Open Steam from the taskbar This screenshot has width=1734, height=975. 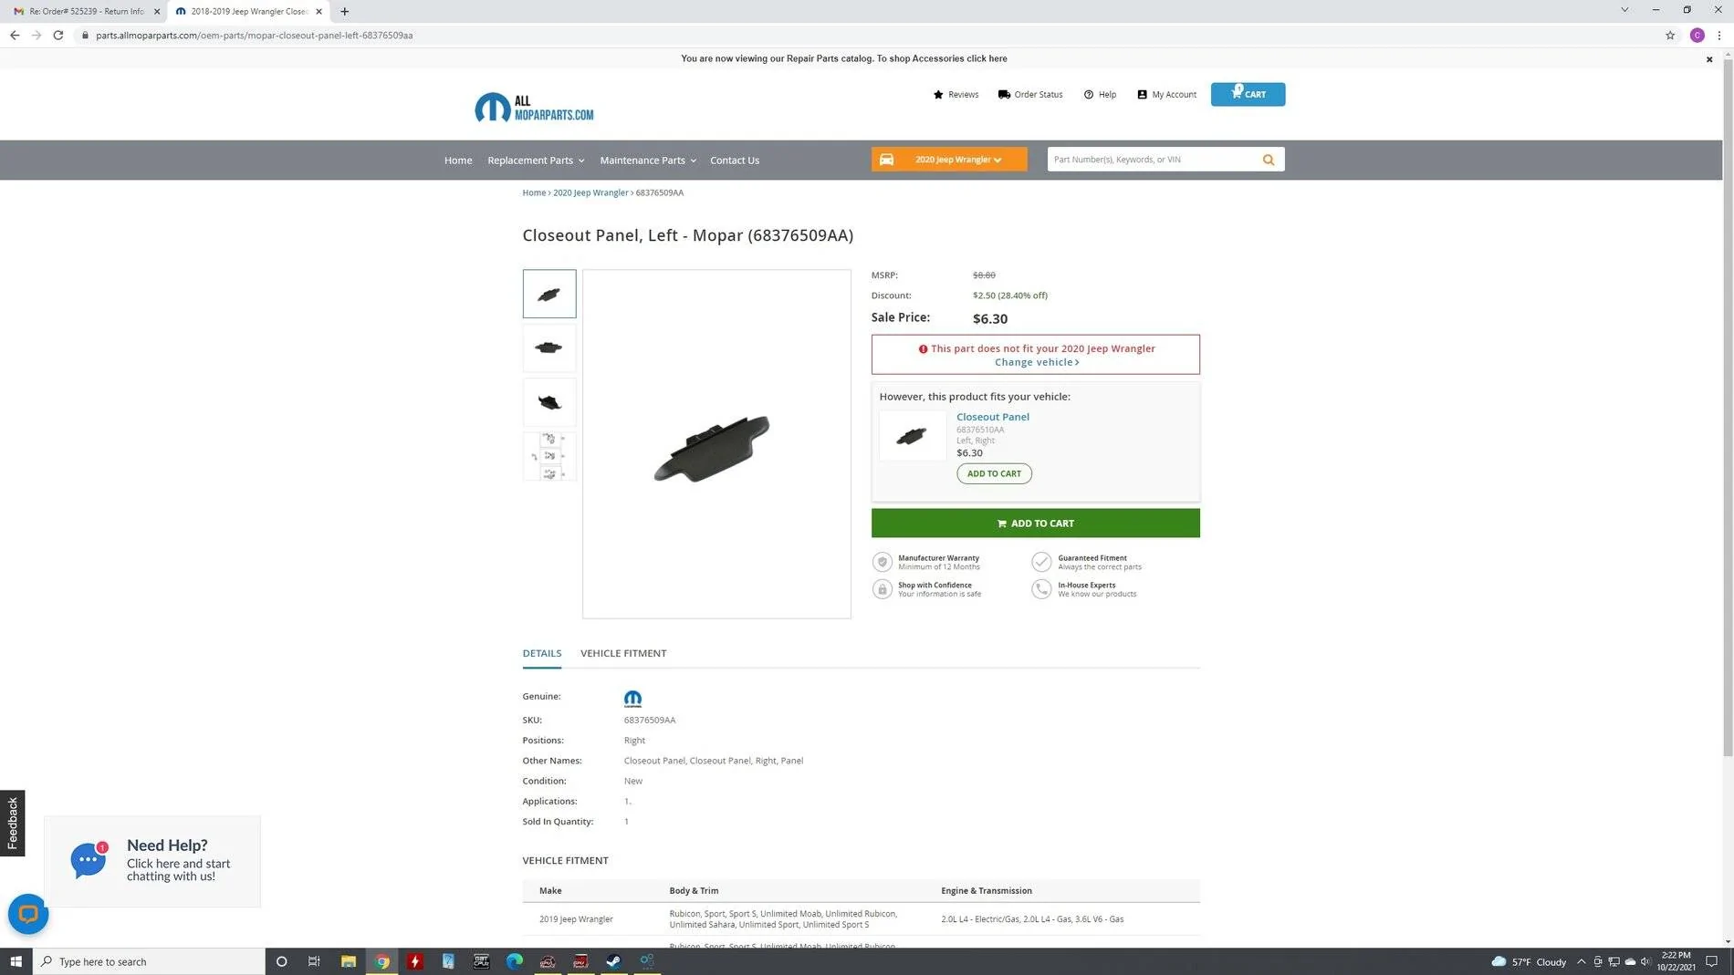(x=614, y=961)
